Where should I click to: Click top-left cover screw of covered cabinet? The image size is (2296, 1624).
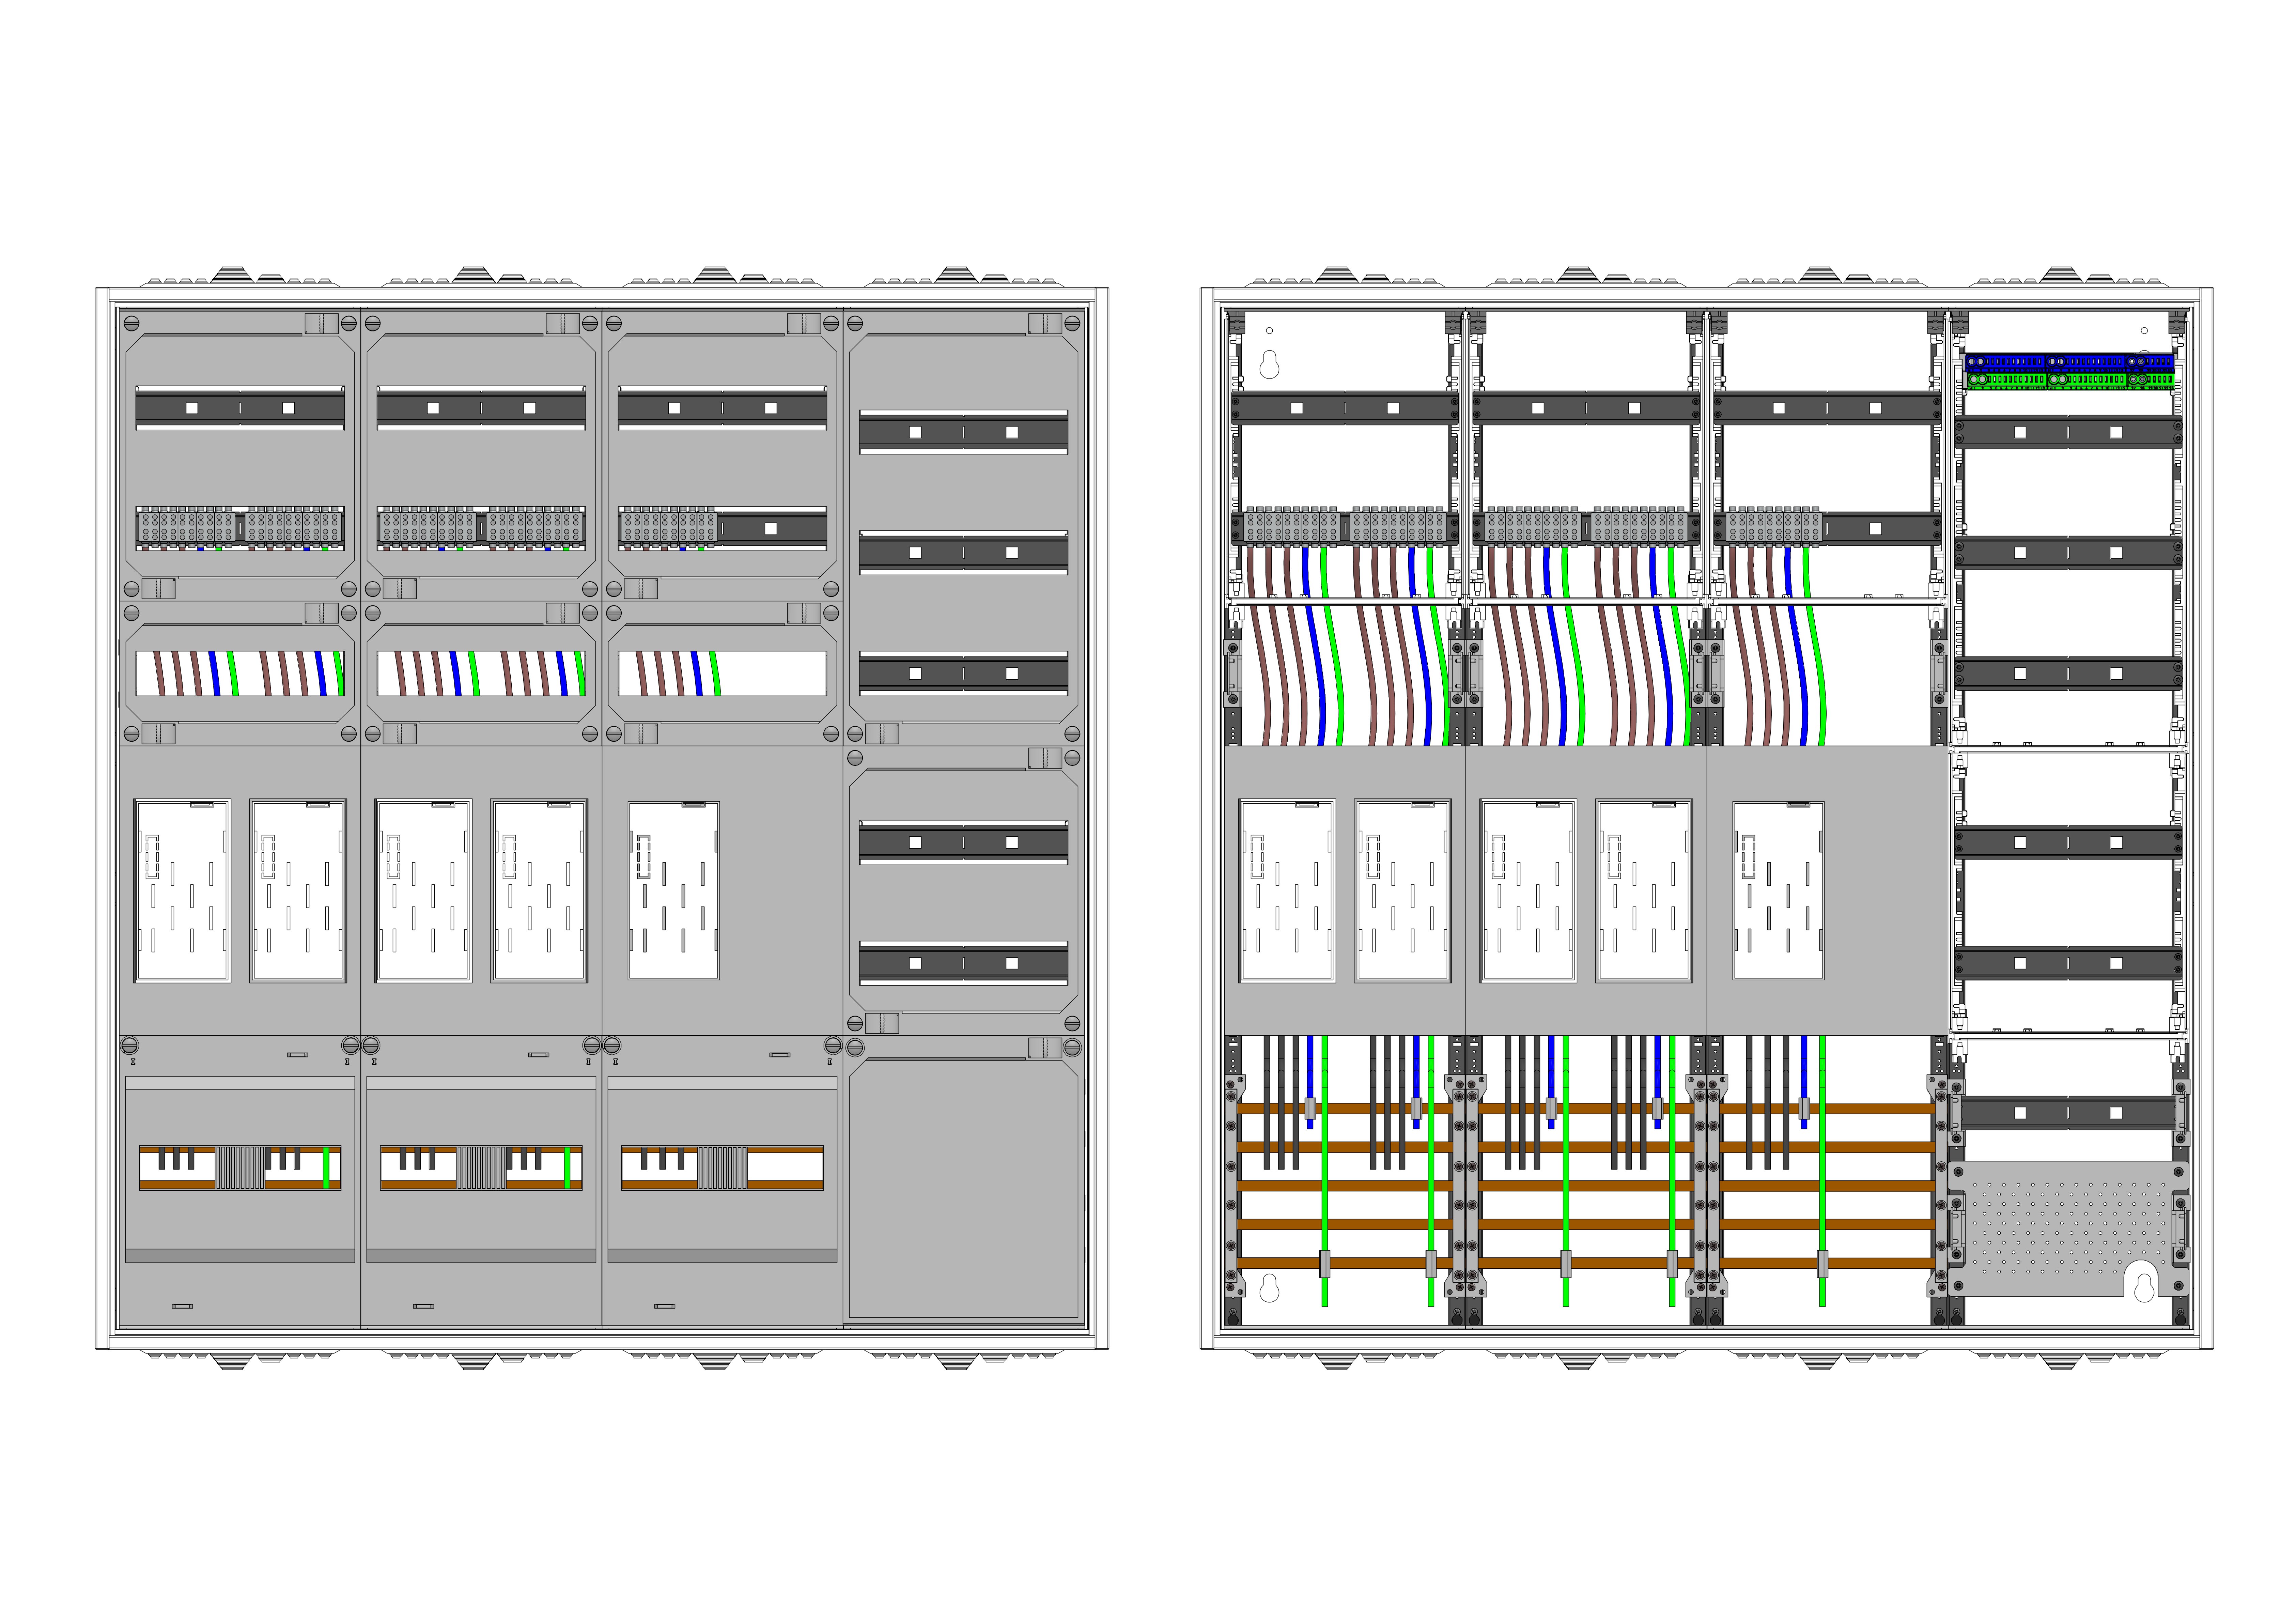(131, 324)
